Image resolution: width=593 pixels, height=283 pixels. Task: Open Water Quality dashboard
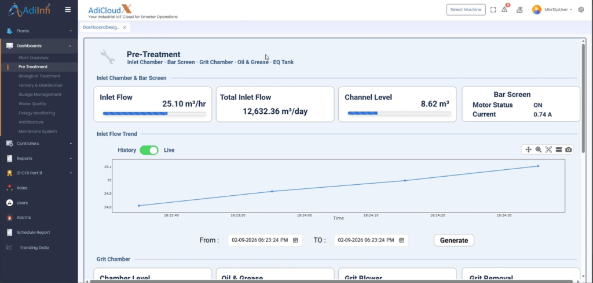32,104
